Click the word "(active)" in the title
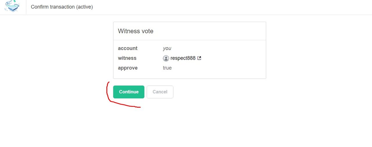This screenshot has height=147, width=372. 85,7
